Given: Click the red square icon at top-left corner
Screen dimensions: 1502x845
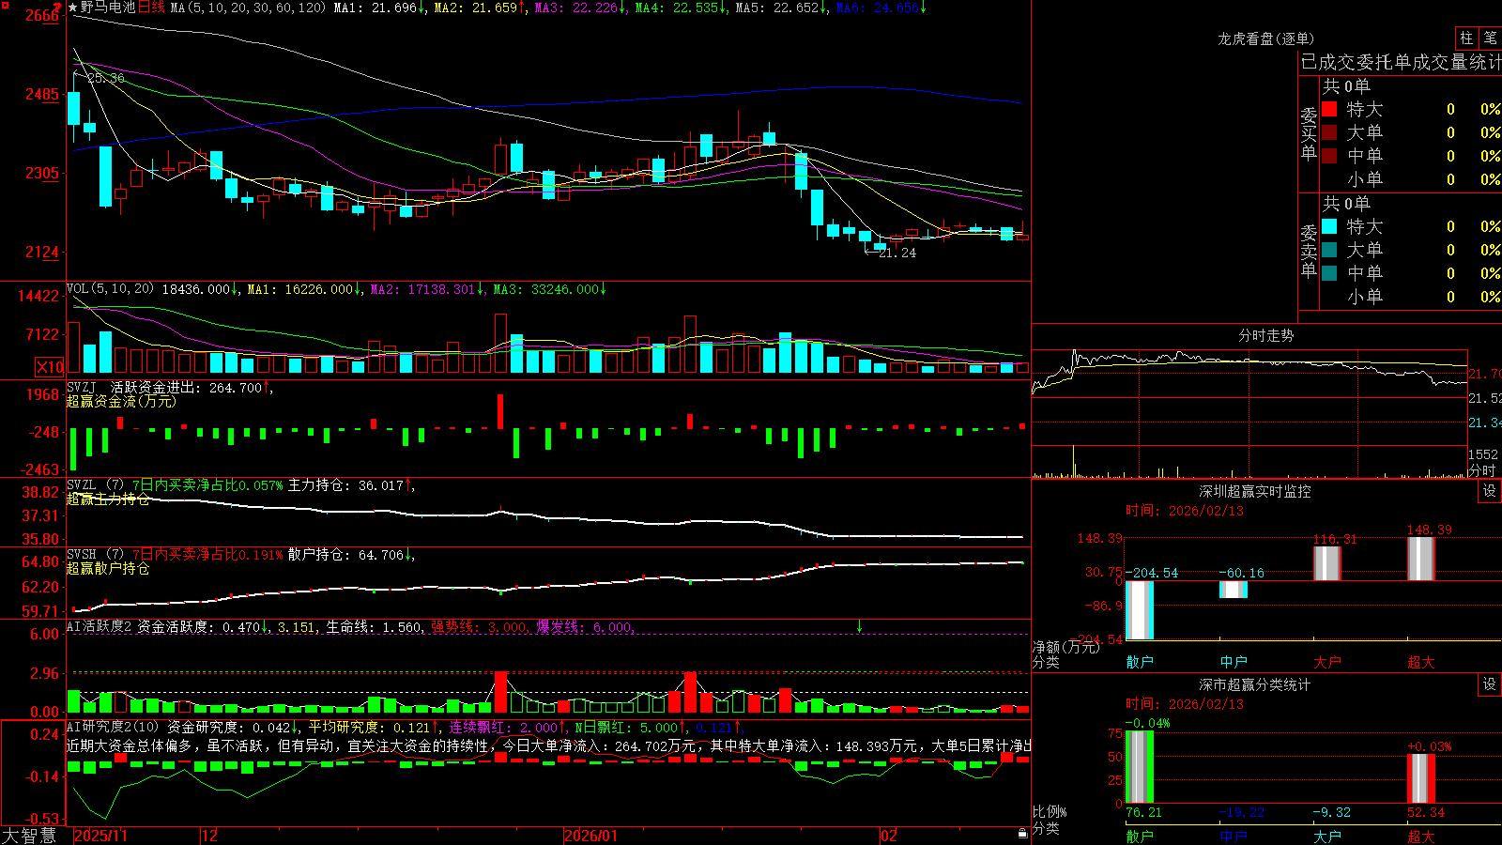Looking at the screenshot, I should 5,5.
